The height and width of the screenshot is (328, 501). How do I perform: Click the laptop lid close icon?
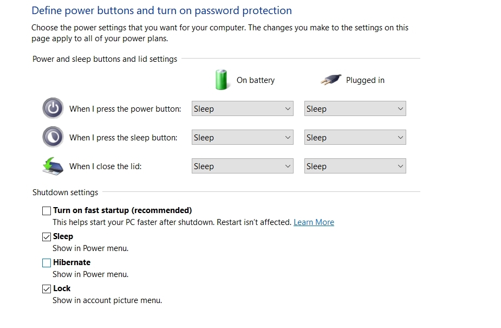click(53, 166)
